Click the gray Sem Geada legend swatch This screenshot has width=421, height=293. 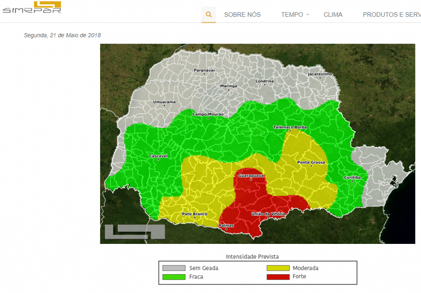tap(174, 268)
